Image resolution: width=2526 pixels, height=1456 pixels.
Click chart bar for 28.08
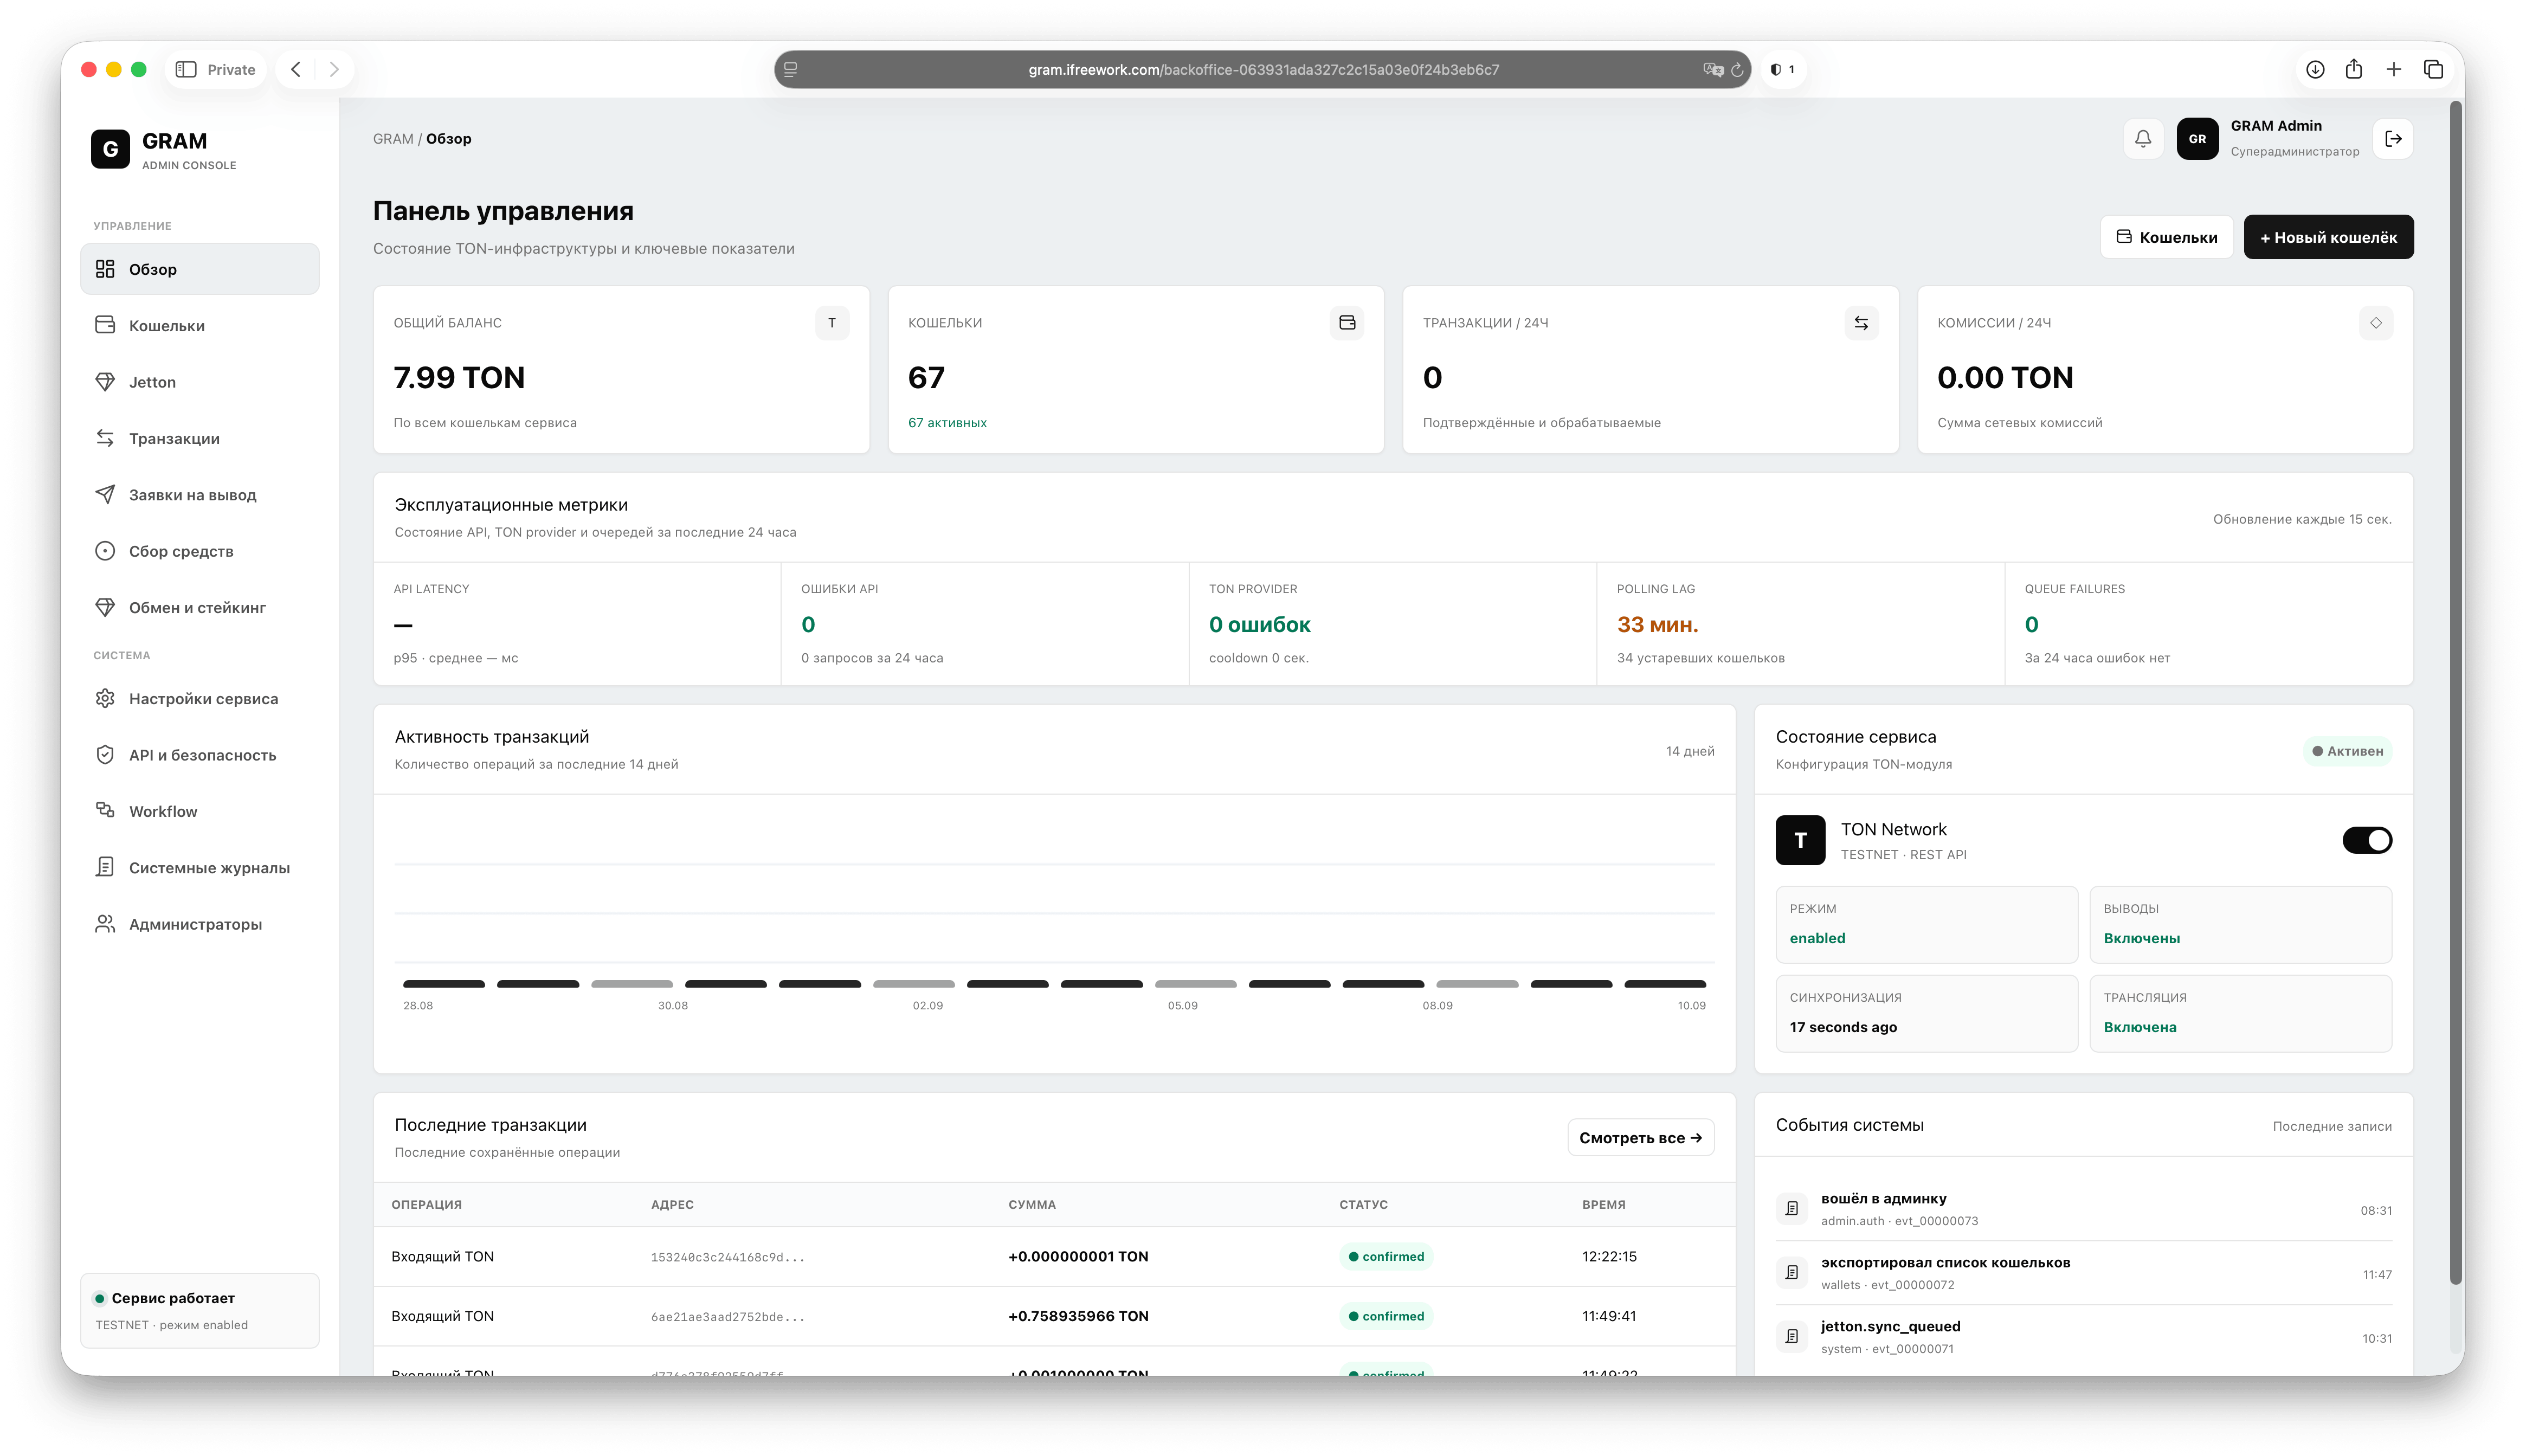[x=444, y=984]
